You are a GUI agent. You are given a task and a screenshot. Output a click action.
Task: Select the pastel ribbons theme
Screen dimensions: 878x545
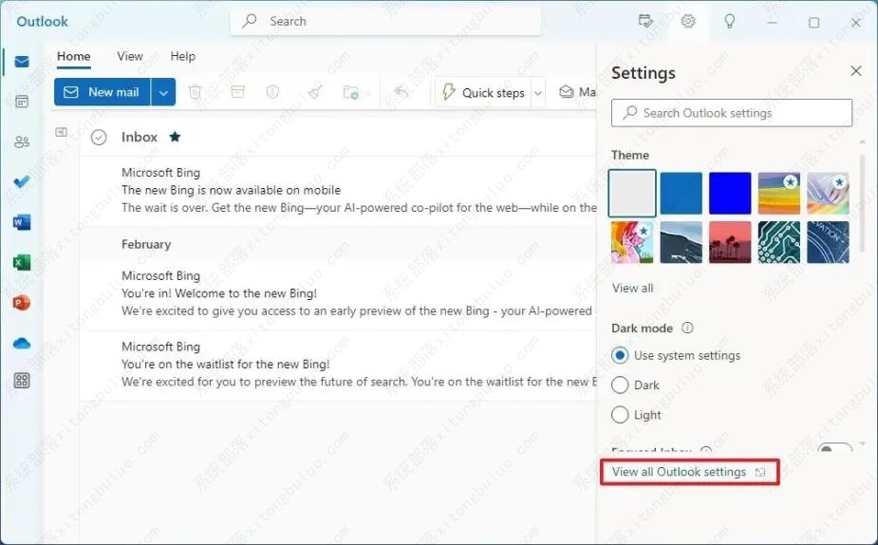click(x=828, y=194)
